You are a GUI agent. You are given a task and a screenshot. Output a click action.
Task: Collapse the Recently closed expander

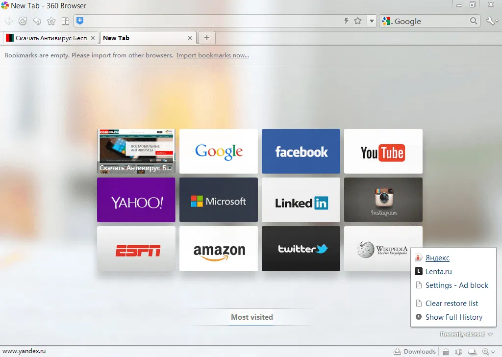tap(467, 334)
